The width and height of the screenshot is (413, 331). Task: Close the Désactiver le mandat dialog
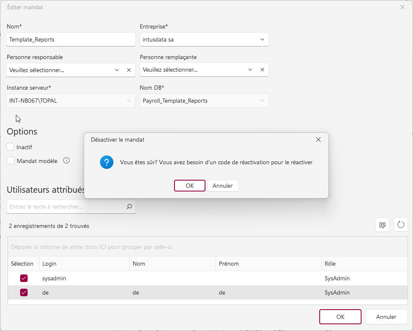coord(318,140)
